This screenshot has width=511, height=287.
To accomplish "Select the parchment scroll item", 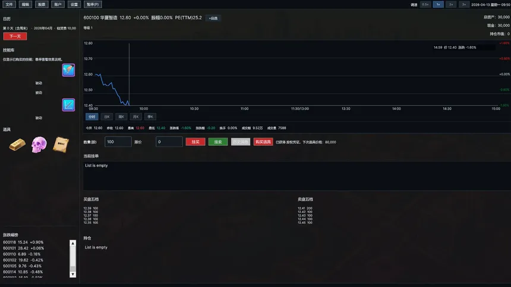I will point(61,145).
